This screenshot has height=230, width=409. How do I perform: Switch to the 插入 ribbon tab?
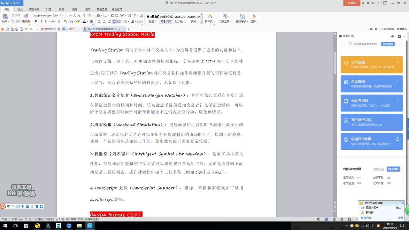click(x=20, y=10)
